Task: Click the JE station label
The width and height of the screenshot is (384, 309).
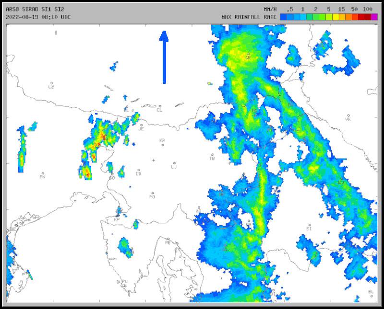Action: coord(141,129)
